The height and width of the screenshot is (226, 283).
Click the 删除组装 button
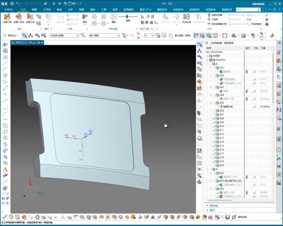[x=242, y=217]
